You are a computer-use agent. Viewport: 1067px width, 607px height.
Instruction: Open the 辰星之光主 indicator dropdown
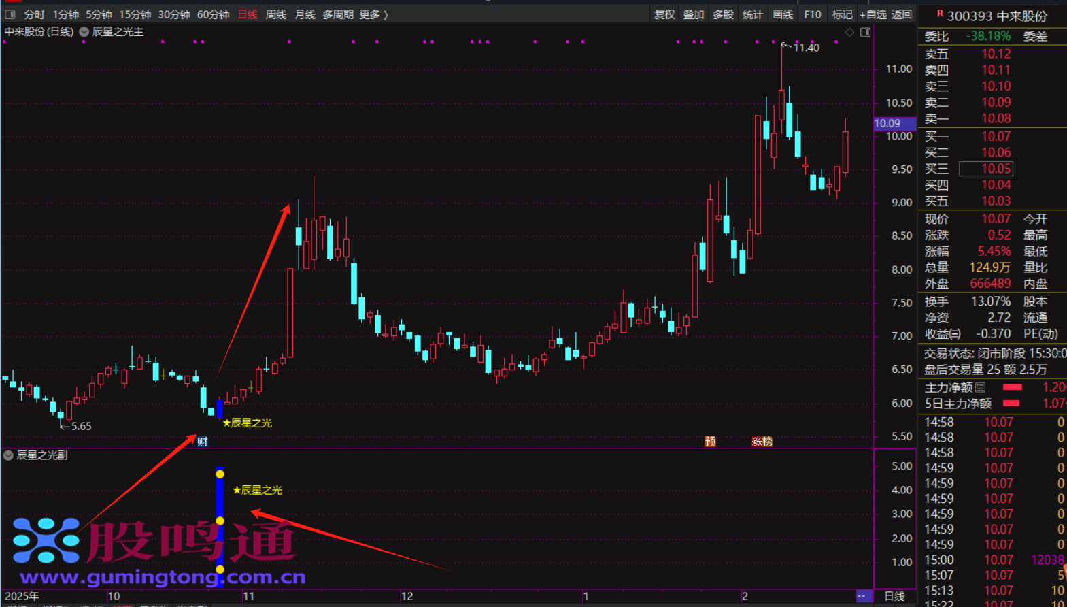pos(84,32)
